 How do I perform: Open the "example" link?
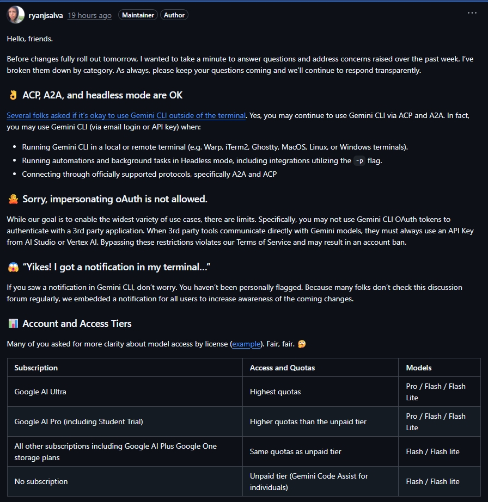246,344
